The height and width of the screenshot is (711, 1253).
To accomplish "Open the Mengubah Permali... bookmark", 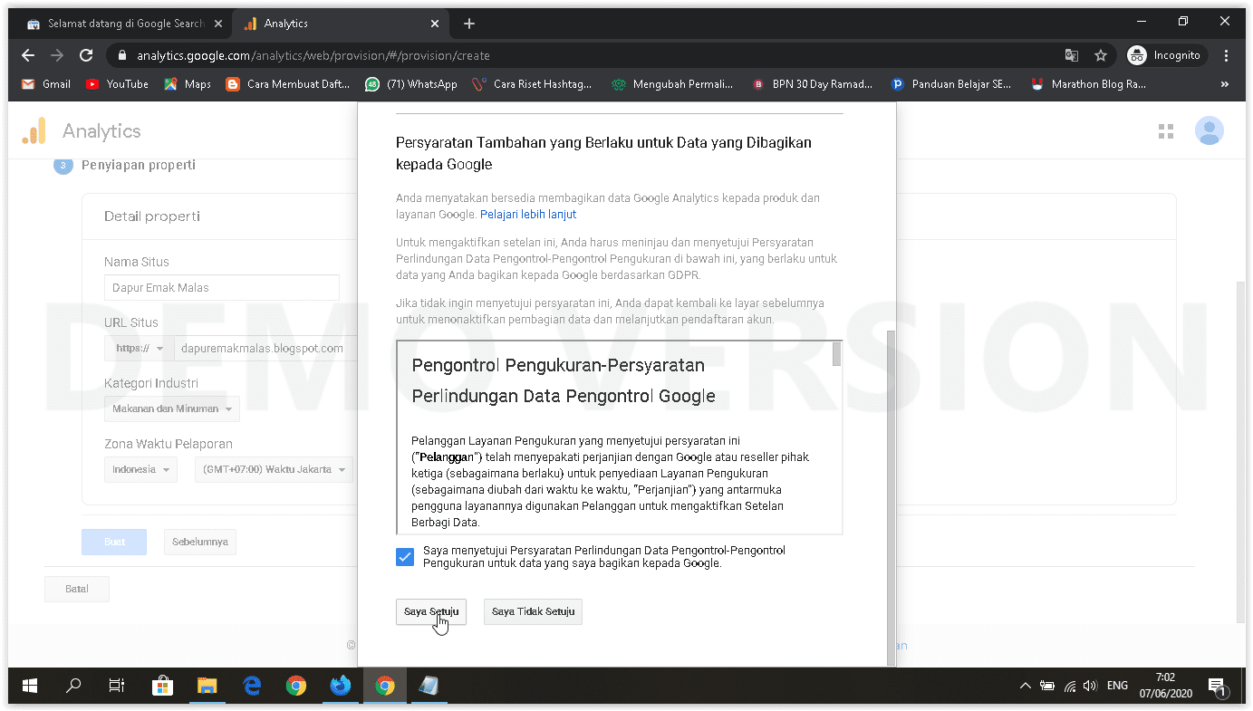I will (672, 84).
